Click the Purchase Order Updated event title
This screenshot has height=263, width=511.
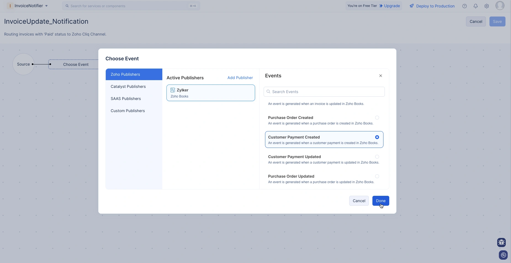pos(291,176)
